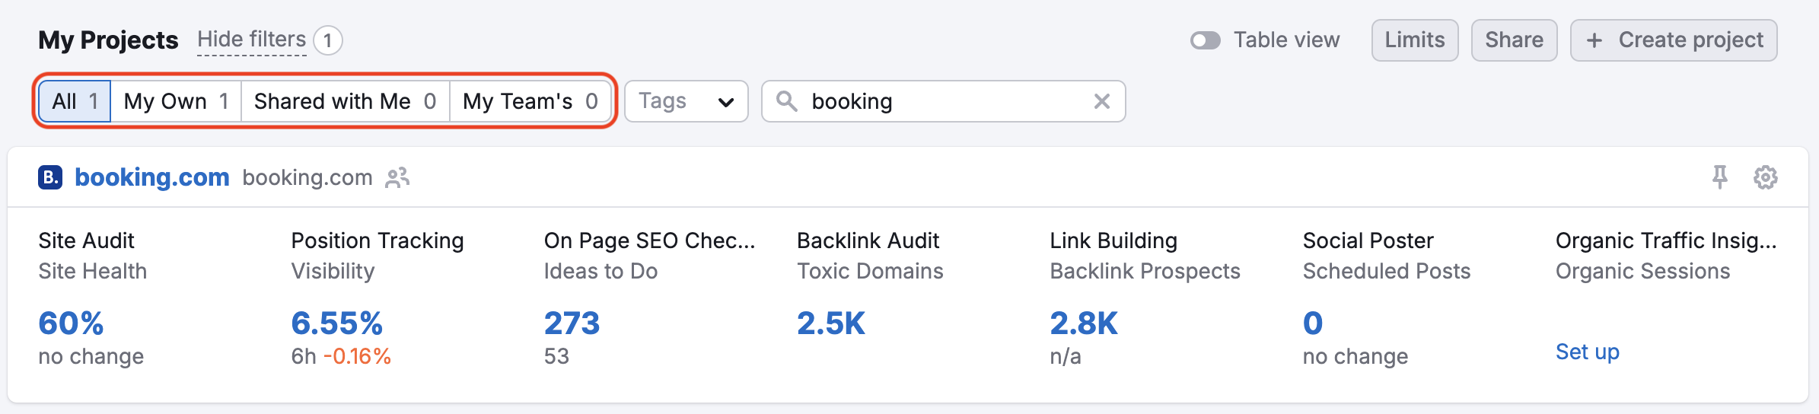Screen dimensions: 1819x414
Task: Click the Position Tracking heading
Action: click(x=377, y=240)
